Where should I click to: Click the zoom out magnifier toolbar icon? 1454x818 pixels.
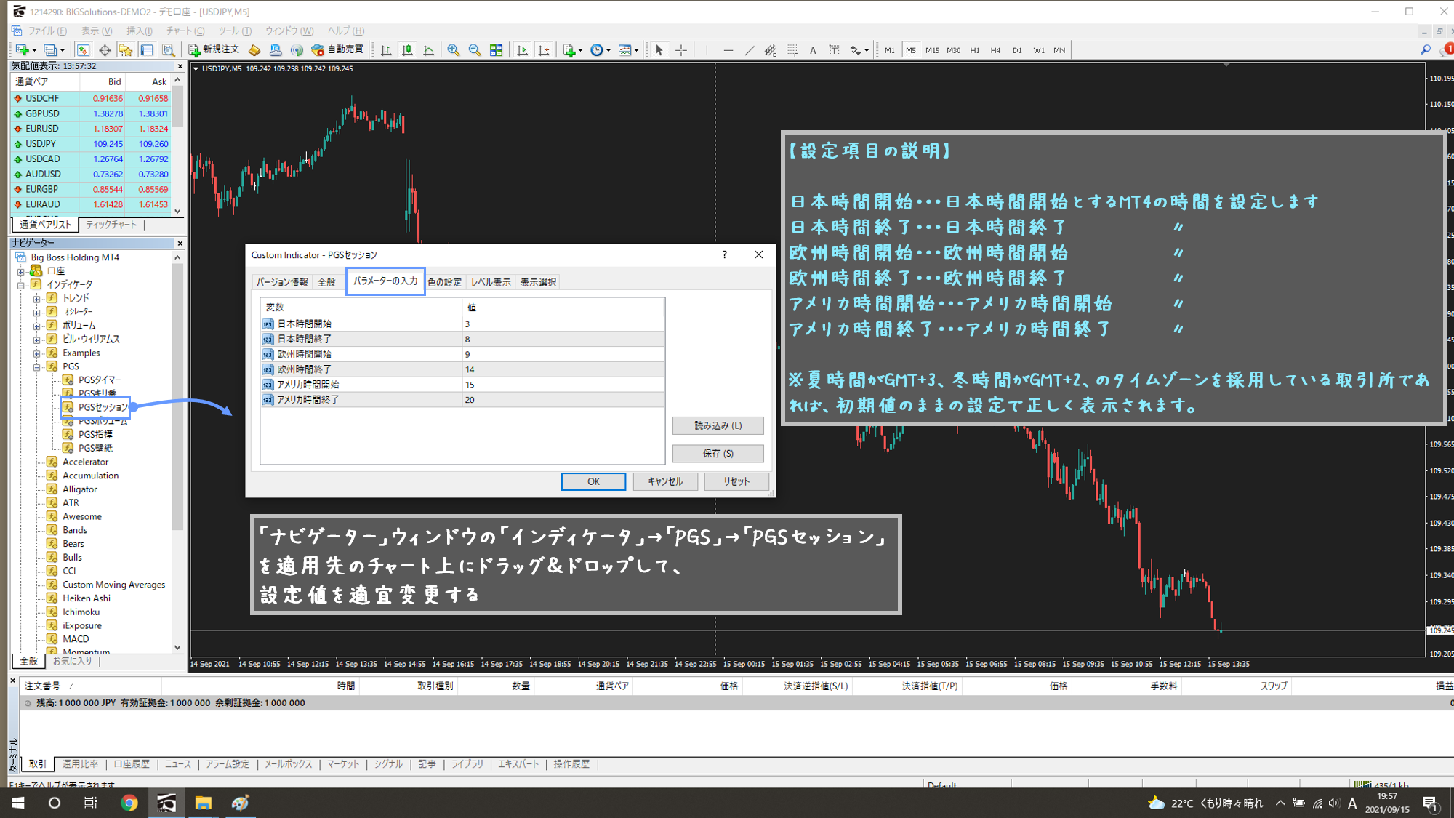tap(475, 50)
